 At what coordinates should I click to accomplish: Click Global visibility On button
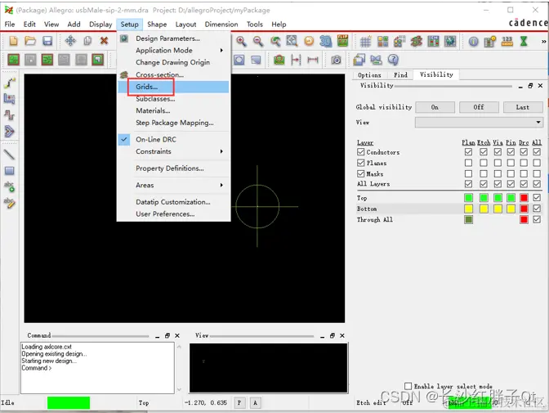pyautogui.click(x=435, y=107)
